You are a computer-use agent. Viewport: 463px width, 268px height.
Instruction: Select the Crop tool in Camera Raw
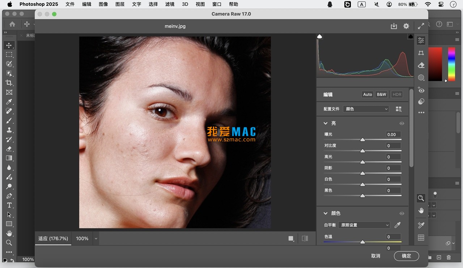421,53
